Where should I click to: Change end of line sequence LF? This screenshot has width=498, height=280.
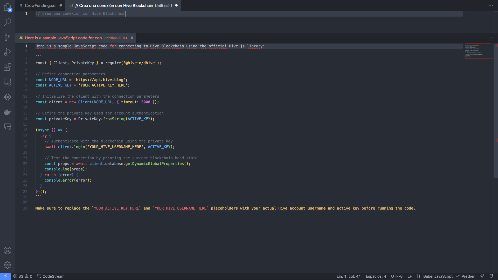(x=410, y=276)
